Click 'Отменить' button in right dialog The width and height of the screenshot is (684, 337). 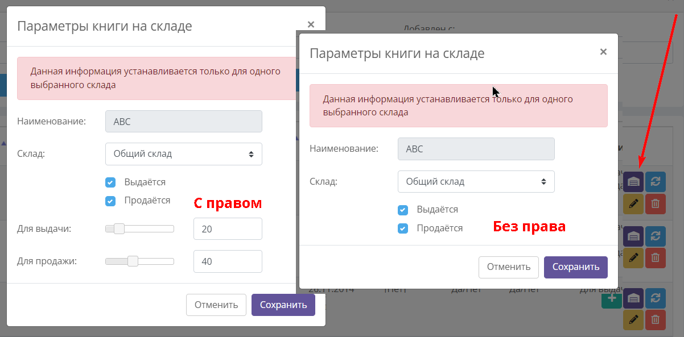(x=509, y=267)
